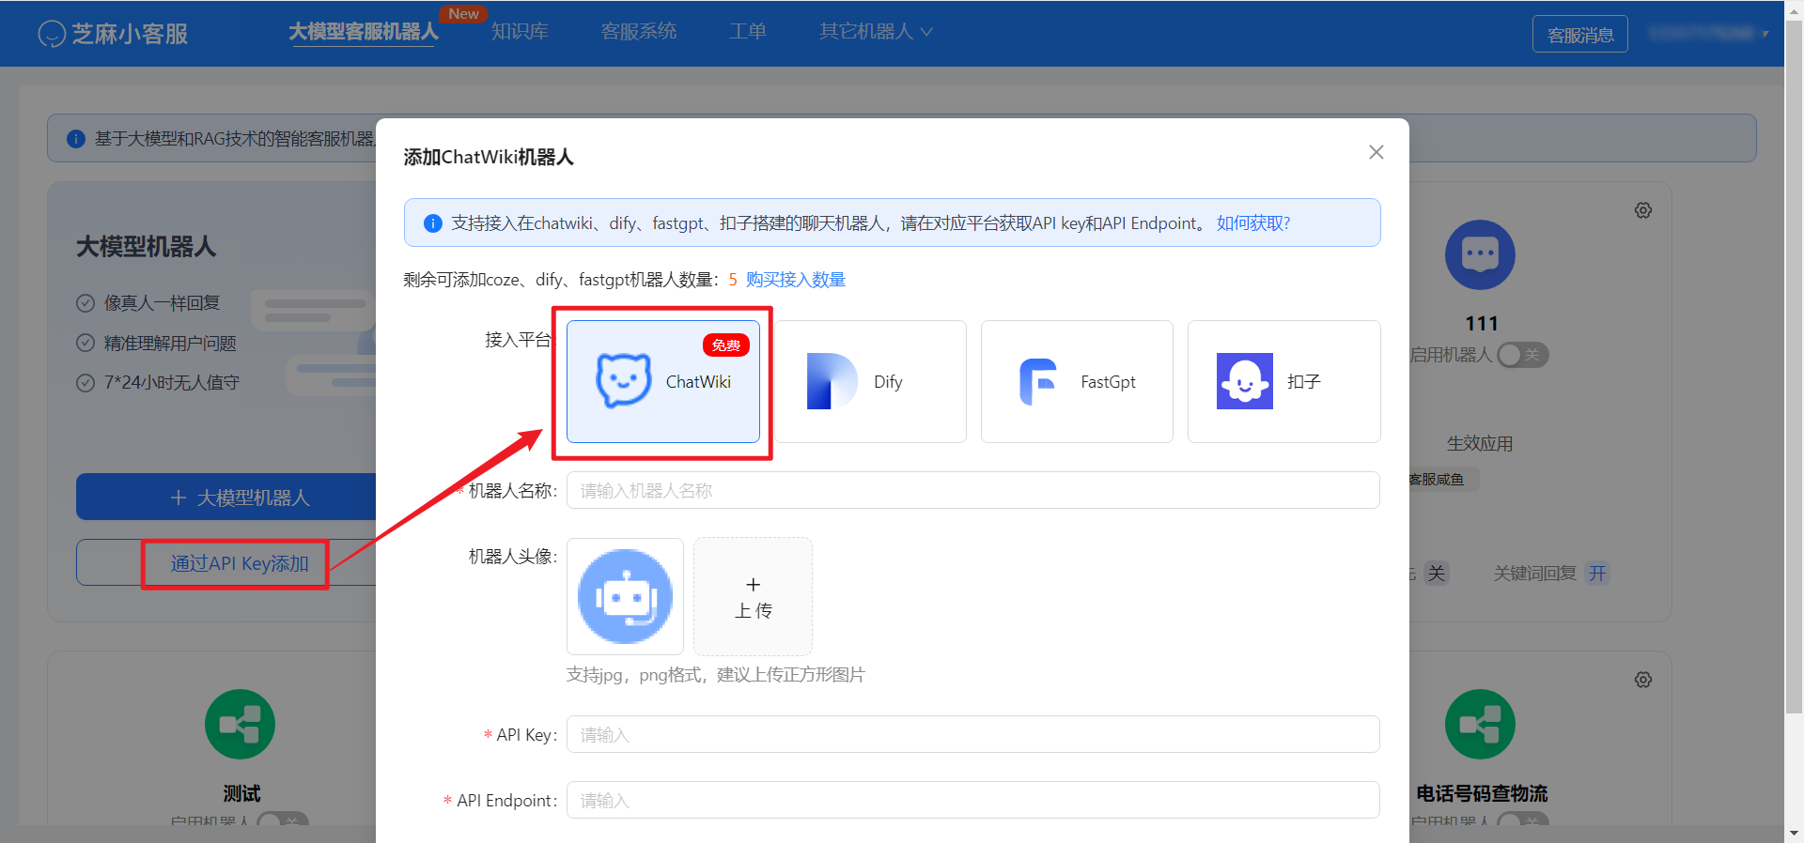Click the page scrollbar up arrow
The width and height of the screenshot is (1804, 843).
coord(1795,9)
